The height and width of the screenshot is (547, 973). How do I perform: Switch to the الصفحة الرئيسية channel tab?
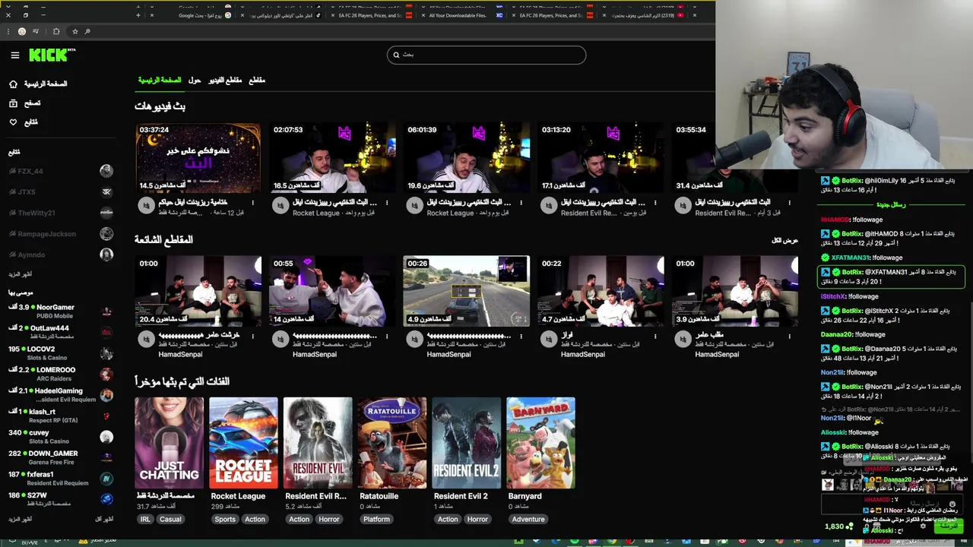[x=160, y=80]
